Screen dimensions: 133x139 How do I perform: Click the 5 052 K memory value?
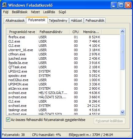94,76
